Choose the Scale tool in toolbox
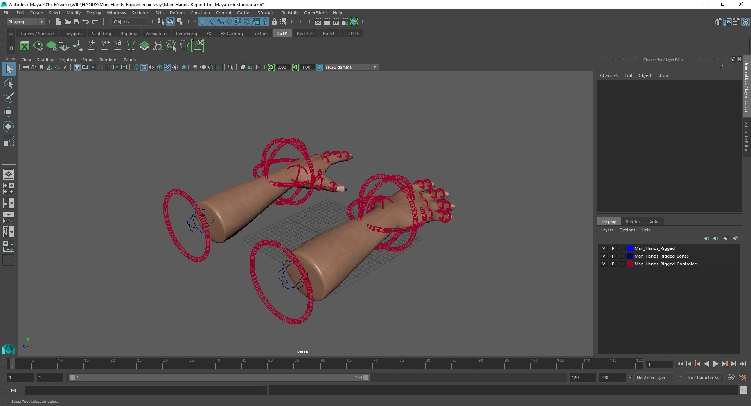The height and width of the screenshot is (406, 751). pyautogui.click(x=9, y=141)
